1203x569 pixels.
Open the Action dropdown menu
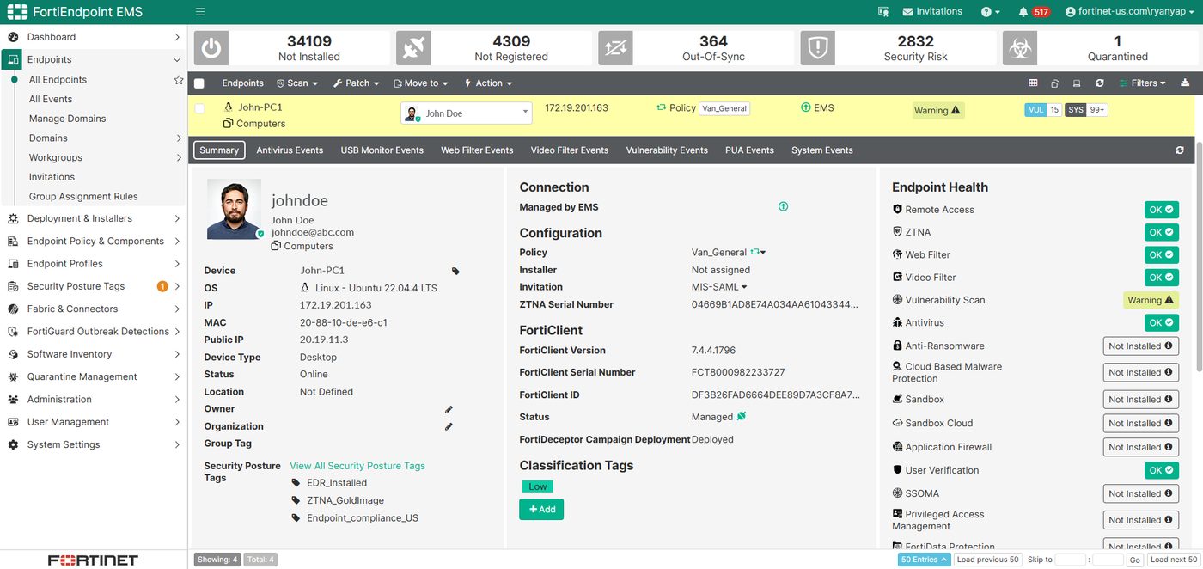488,83
